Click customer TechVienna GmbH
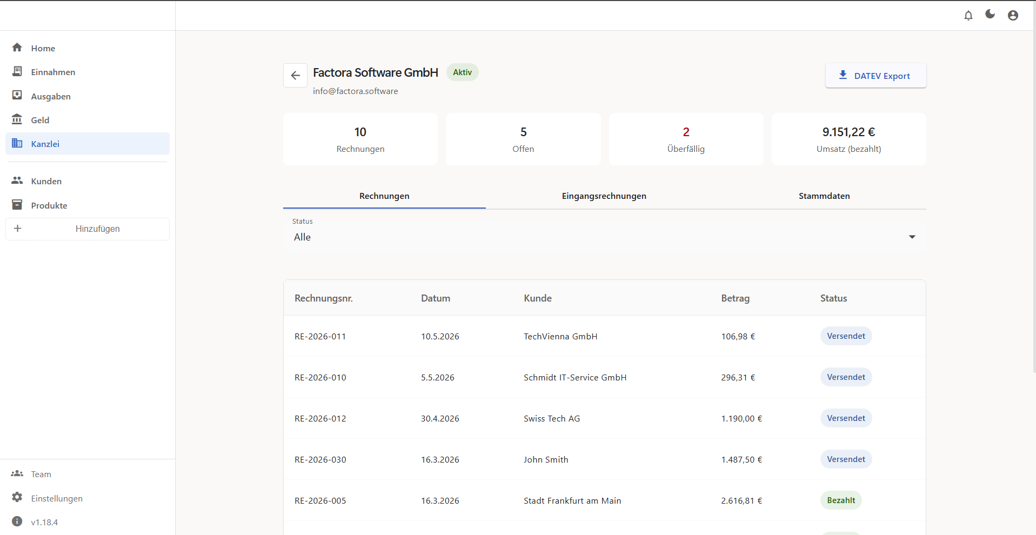The width and height of the screenshot is (1036, 535). point(560,336)
